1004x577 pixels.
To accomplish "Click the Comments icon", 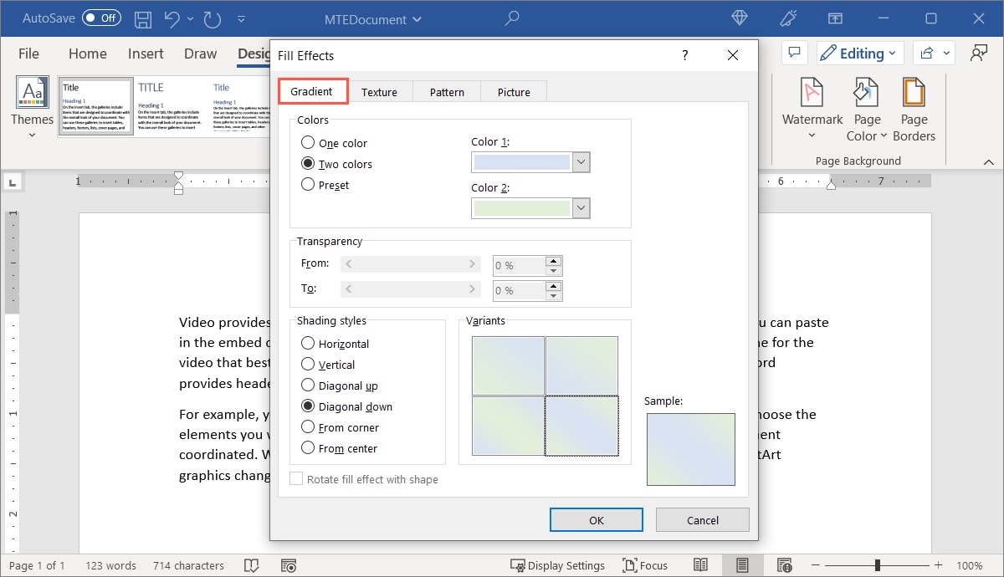I will click(x=794, y=53).
